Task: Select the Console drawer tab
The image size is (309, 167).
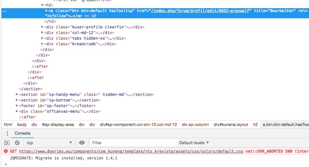Action: click(x=23, y=133)
